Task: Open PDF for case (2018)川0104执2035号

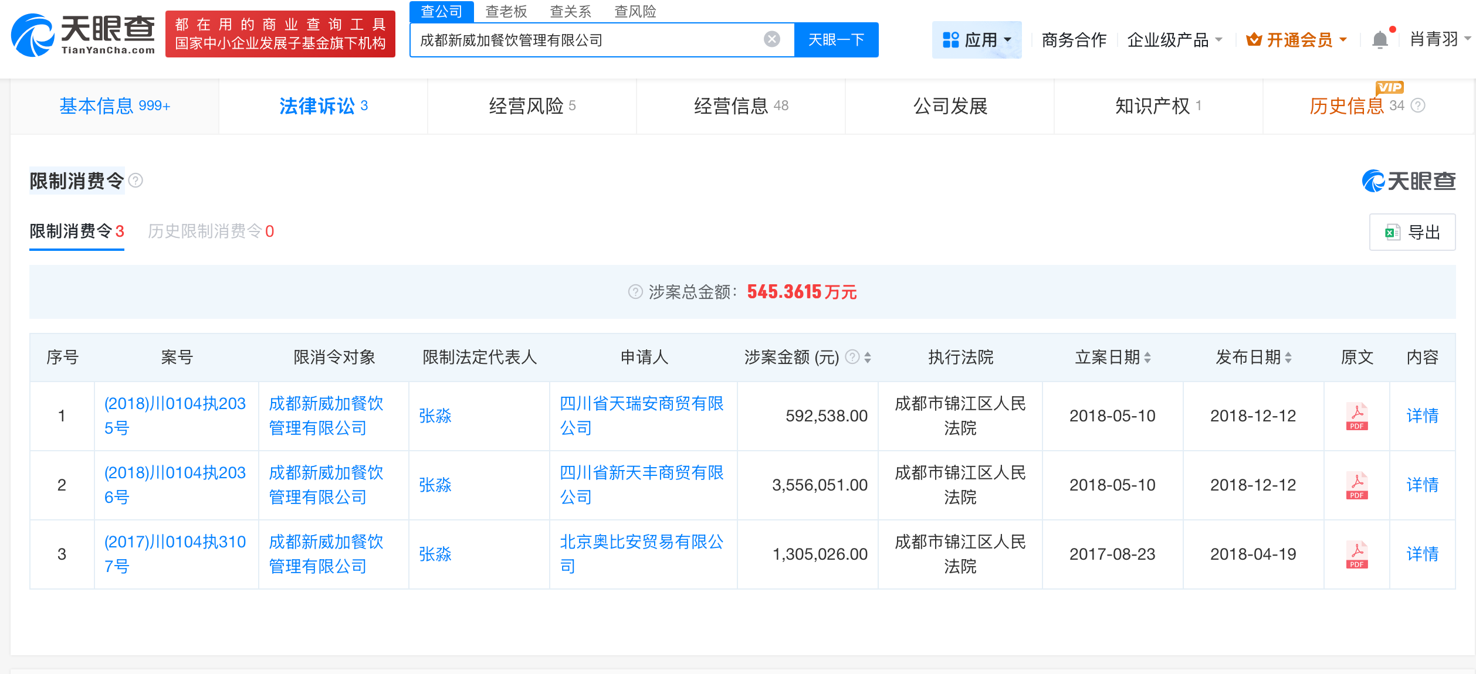Action: point(1356,416)
